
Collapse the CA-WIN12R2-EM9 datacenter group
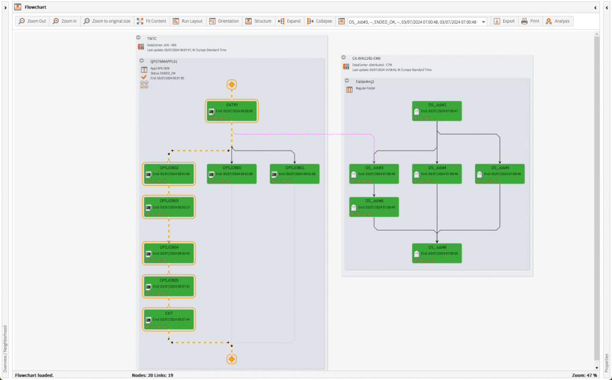(x=344, y=58)
